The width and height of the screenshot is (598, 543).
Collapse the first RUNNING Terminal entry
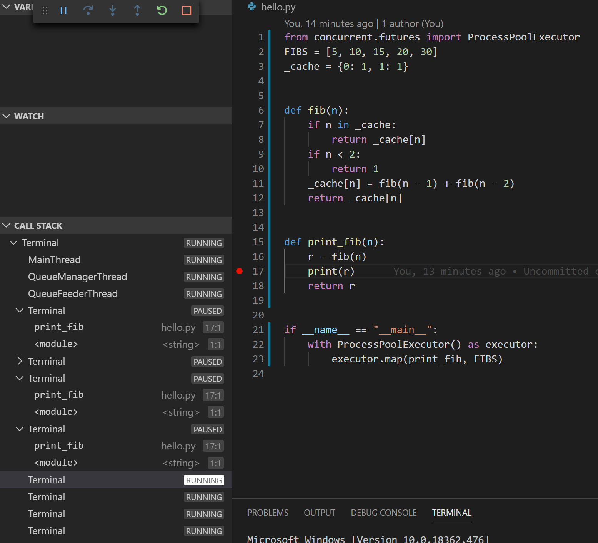(x=13, y=243)
